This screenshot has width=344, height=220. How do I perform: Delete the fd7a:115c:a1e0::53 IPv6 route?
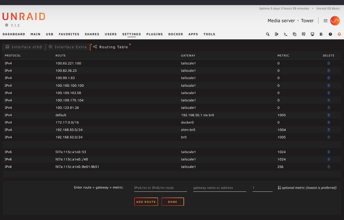(x=329, y=152)
